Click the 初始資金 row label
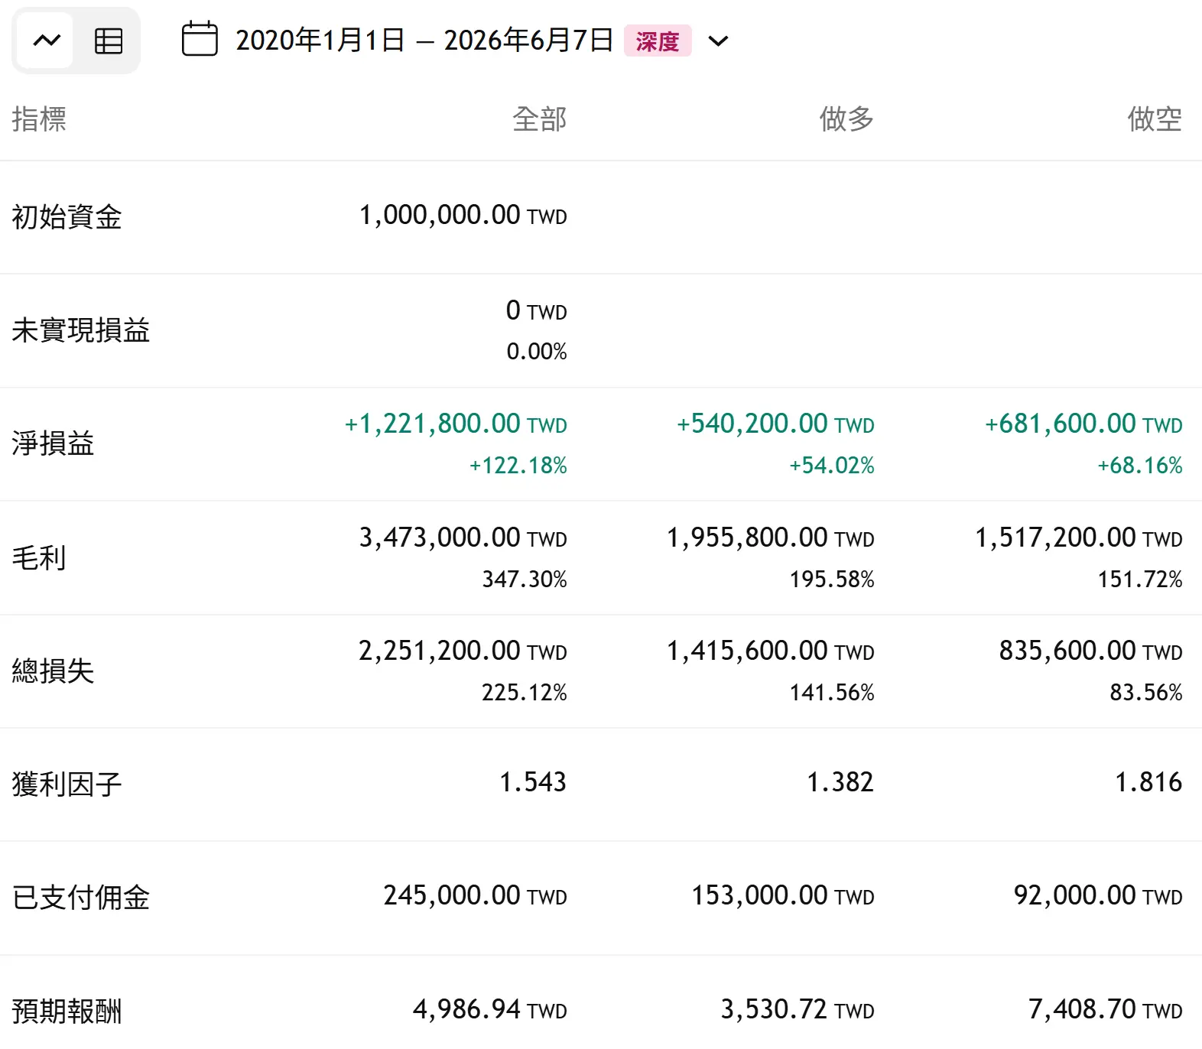Image resolution: width=1202 pixels, height=1049 pixels. click(x=67, y=217)
